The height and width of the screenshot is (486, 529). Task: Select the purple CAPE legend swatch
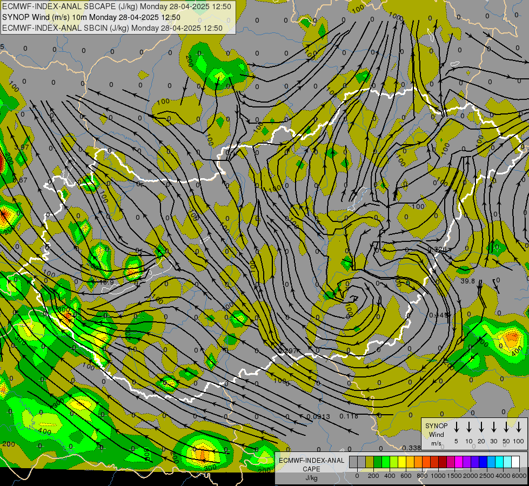point(467,462)
